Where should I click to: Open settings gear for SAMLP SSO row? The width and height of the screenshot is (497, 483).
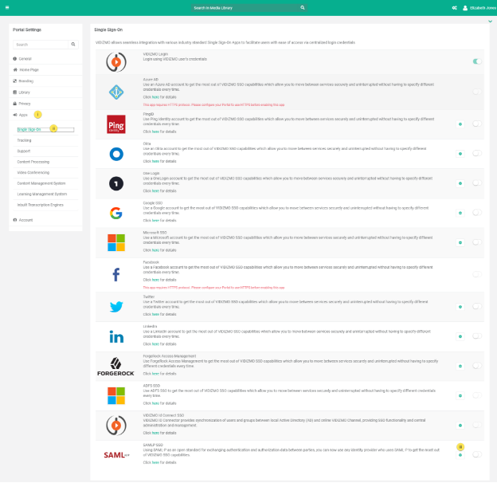tap(460, 455)
